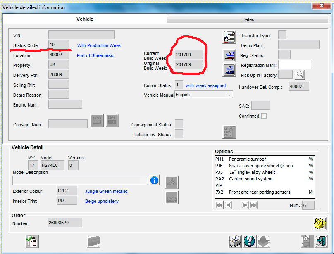Jump to first options page
Viewport: 334px width, 254px height.
(219, 205)
